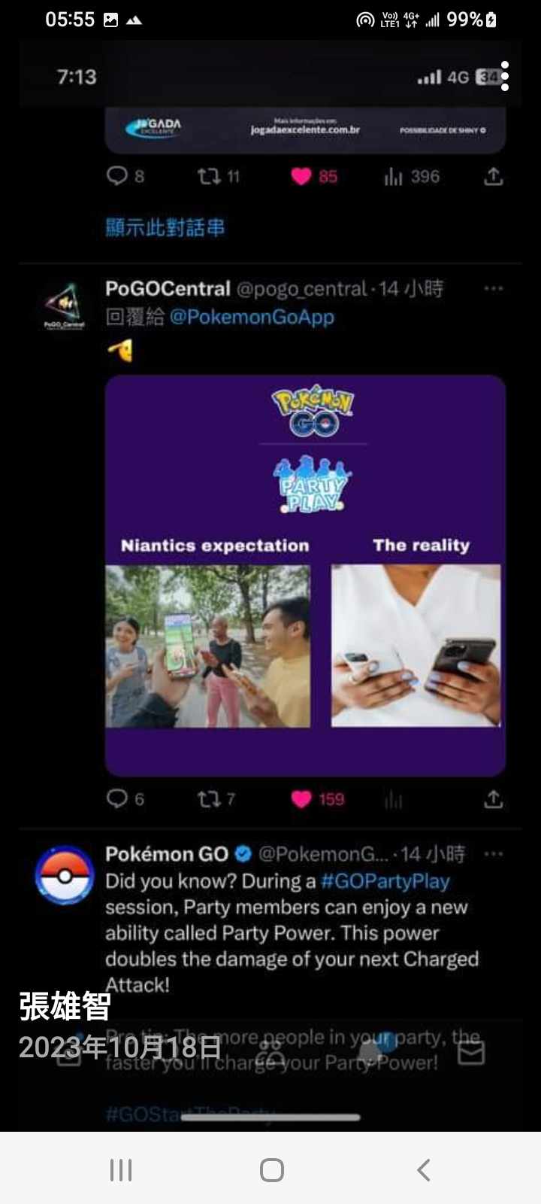
Task: Open the PoGOCentral profile avatar
Action: click(64, 306)
